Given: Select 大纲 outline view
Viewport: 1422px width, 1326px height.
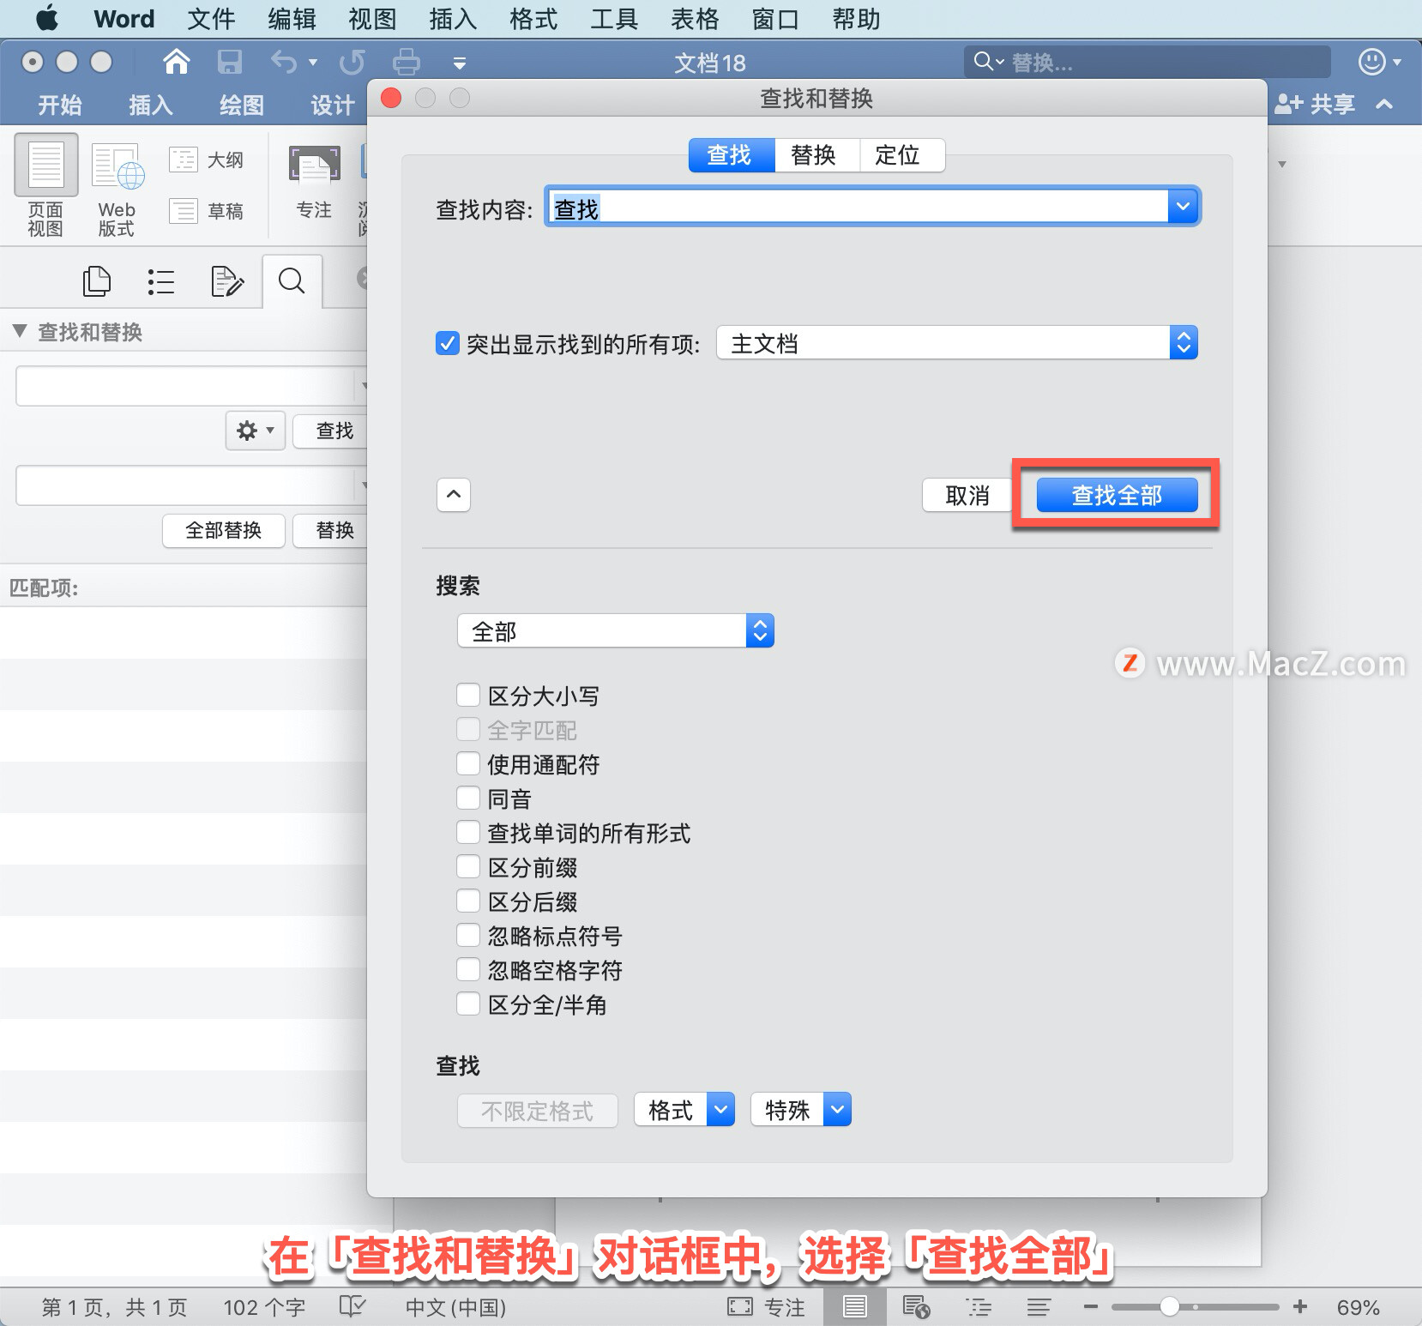Looking at the screenshot, I should tap(207, 160).
